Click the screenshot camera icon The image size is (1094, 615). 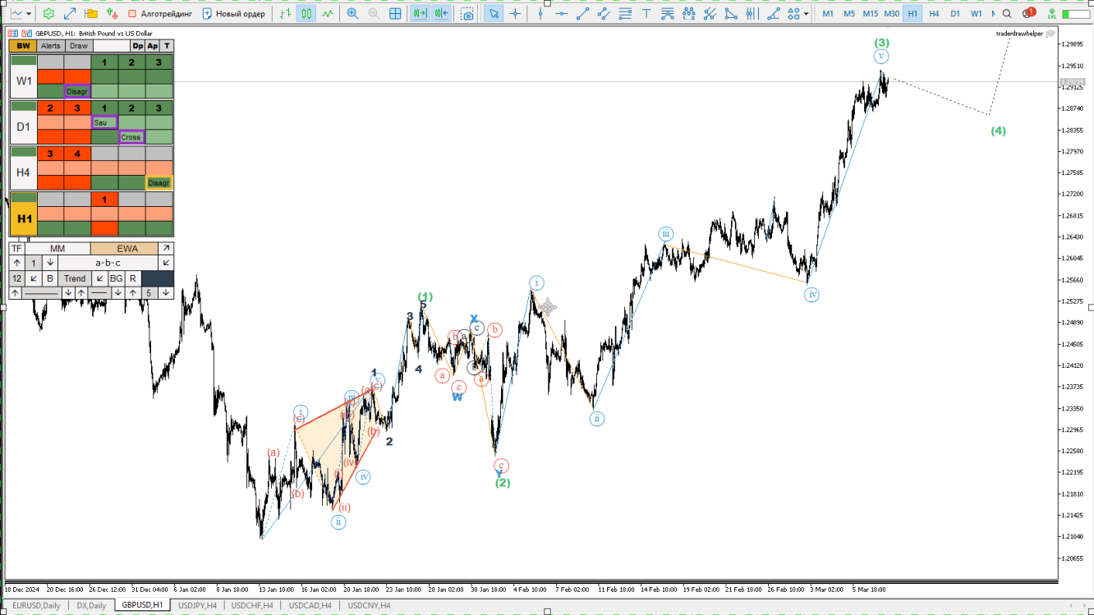[x=467, y=14]
